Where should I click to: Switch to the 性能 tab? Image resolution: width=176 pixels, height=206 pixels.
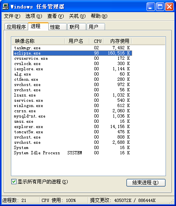coord(58,27)
